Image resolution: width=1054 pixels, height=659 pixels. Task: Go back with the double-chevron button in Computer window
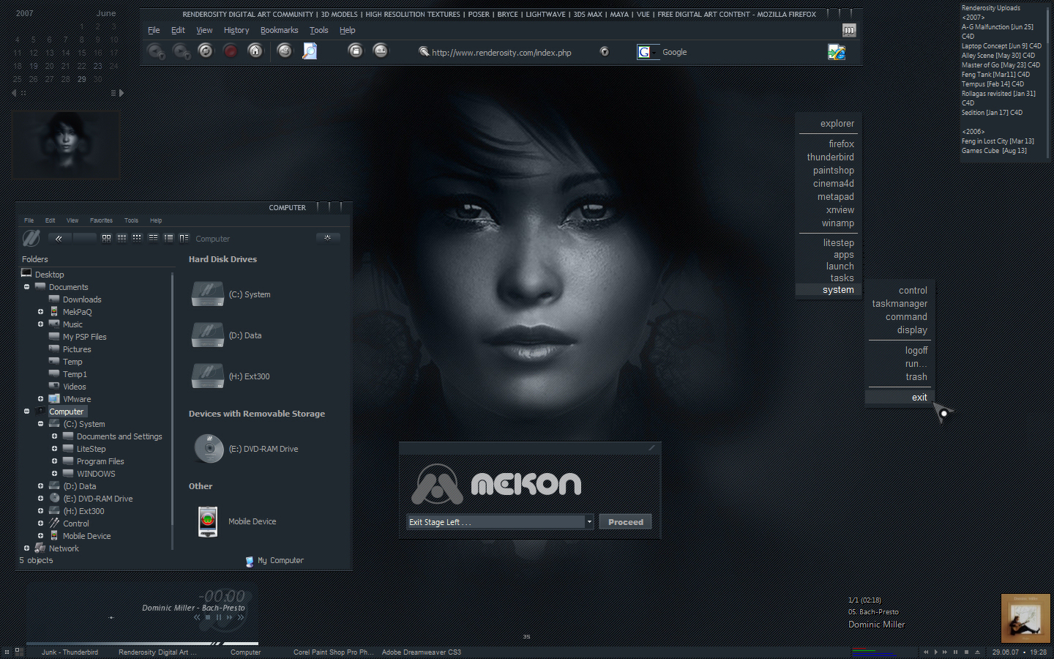[x=59, y=238]
